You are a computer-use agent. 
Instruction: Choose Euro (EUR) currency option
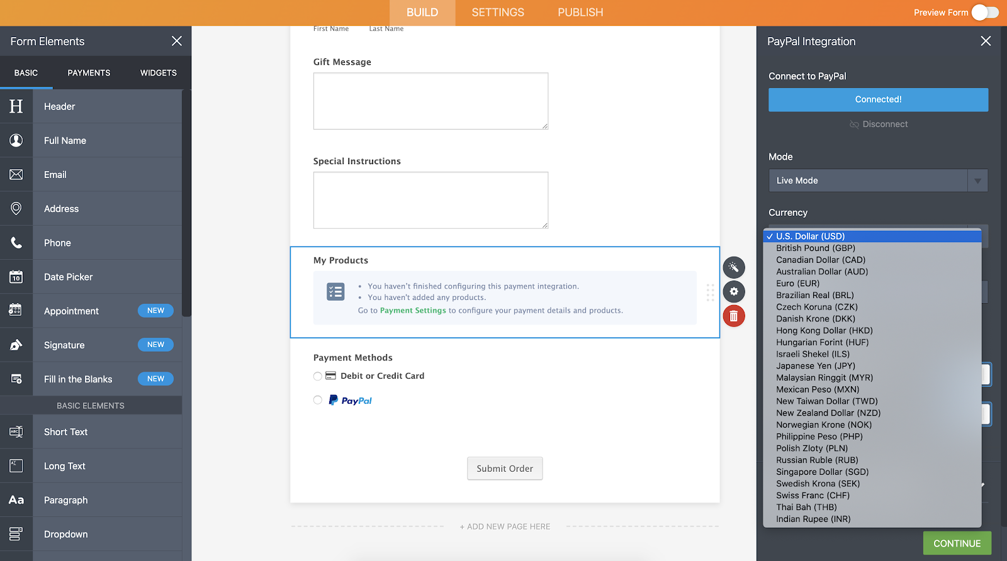coord(872,284)
